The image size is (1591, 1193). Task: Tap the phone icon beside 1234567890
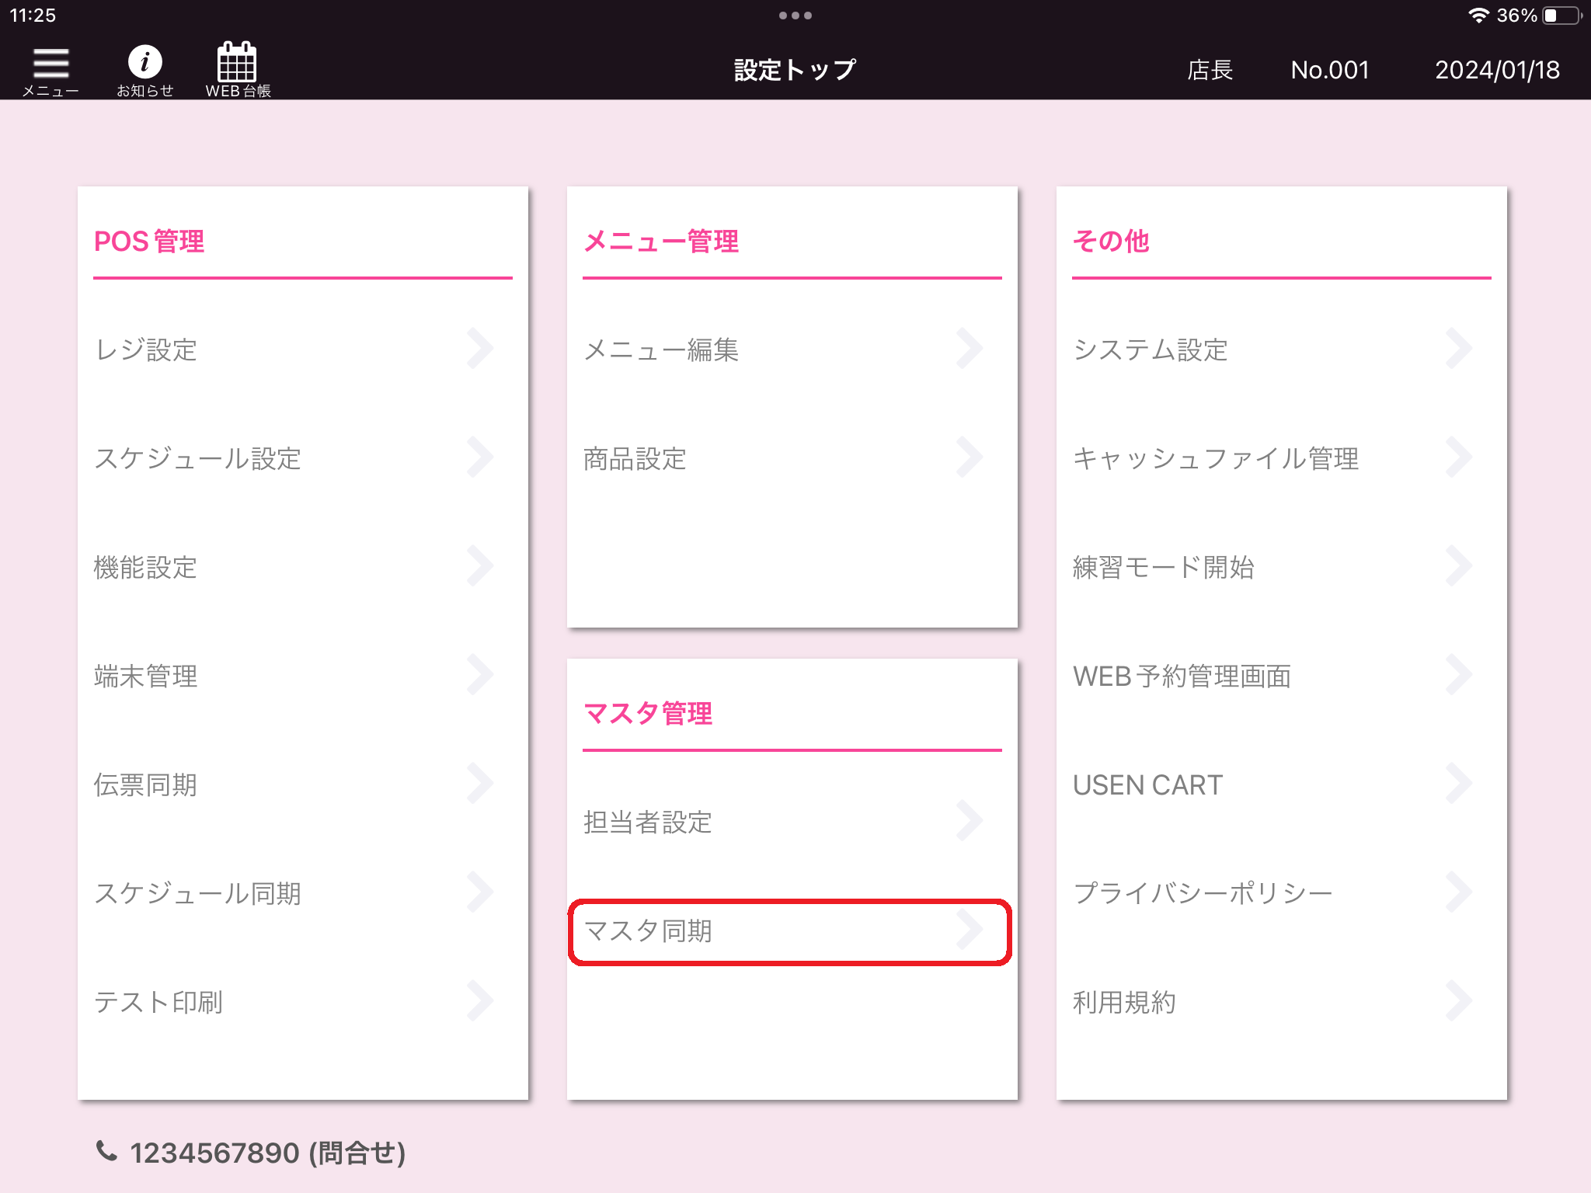click(106, 1150)
